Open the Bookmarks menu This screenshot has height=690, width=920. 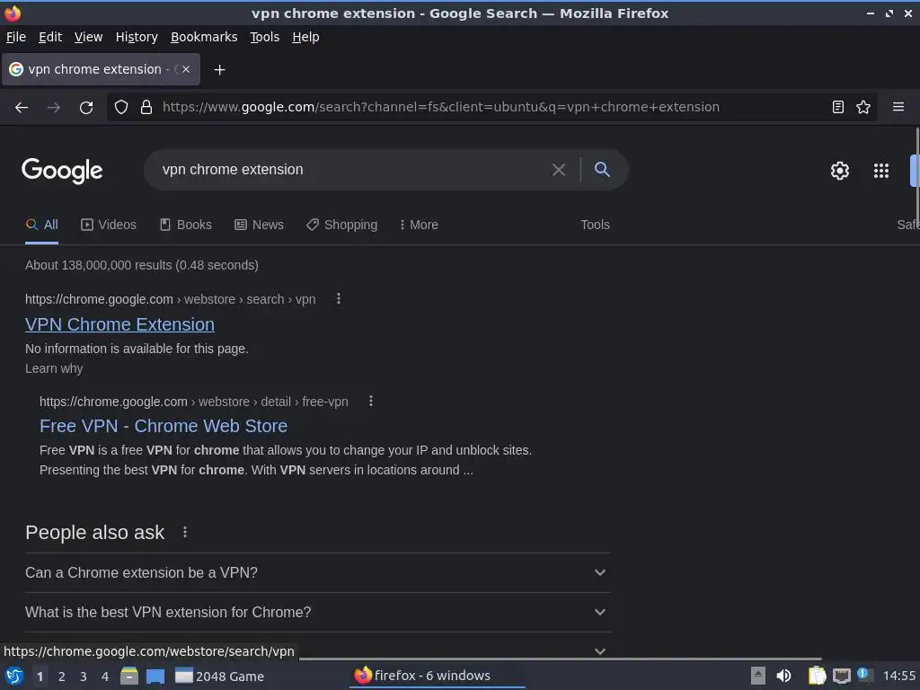[x=204, y=37]
